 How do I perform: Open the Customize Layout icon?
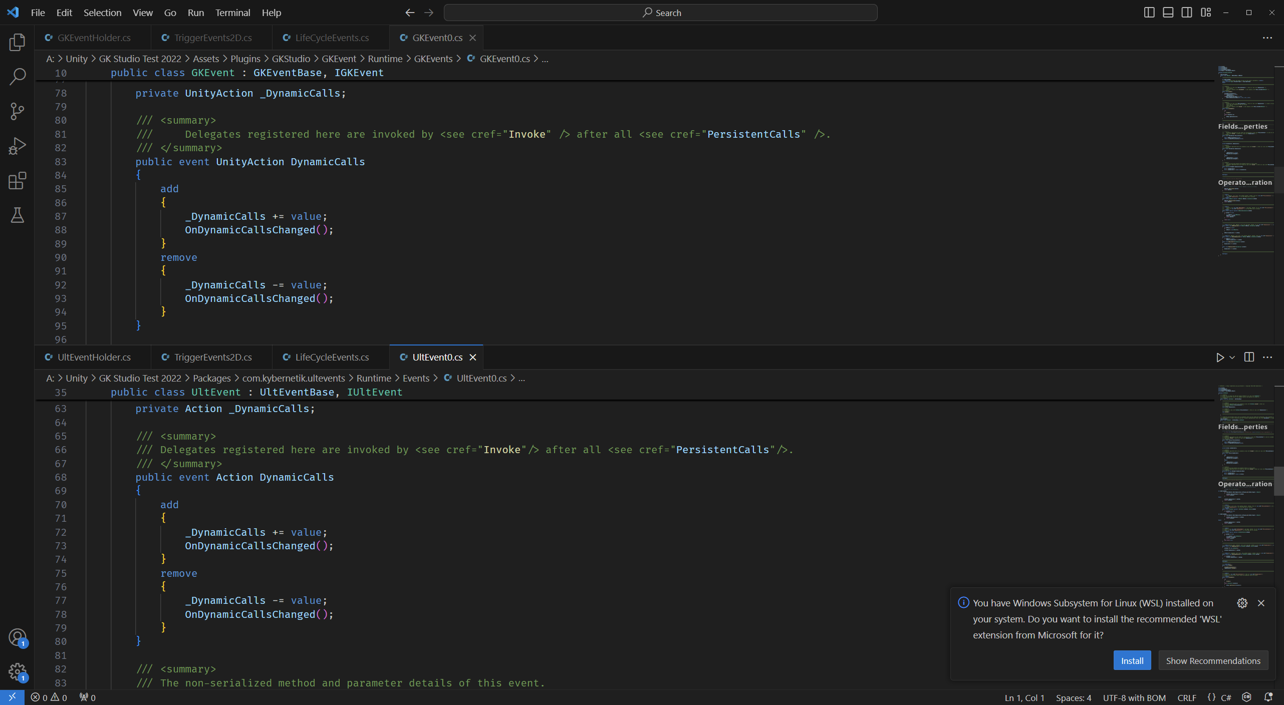(1206, 13)
